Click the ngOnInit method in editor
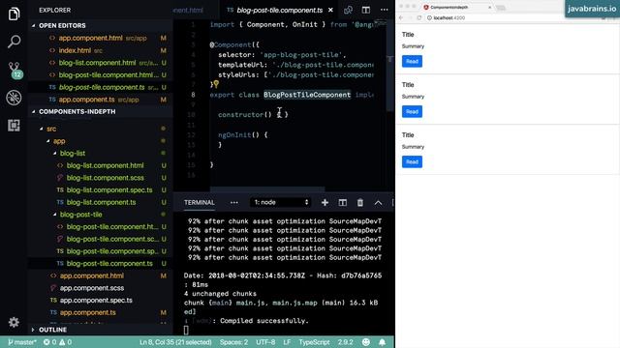 pos(234,134)
